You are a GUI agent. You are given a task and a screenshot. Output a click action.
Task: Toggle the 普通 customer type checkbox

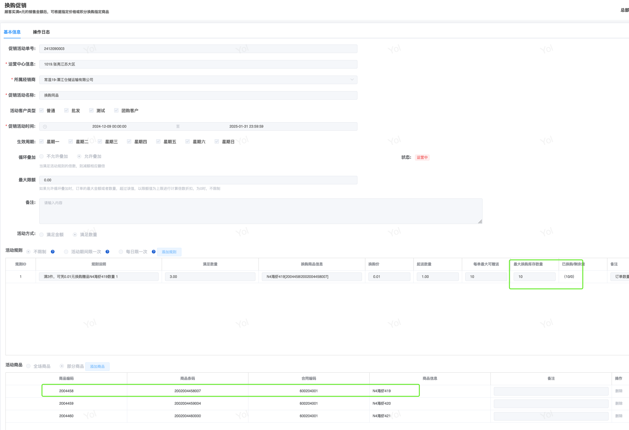click(42, 110)
